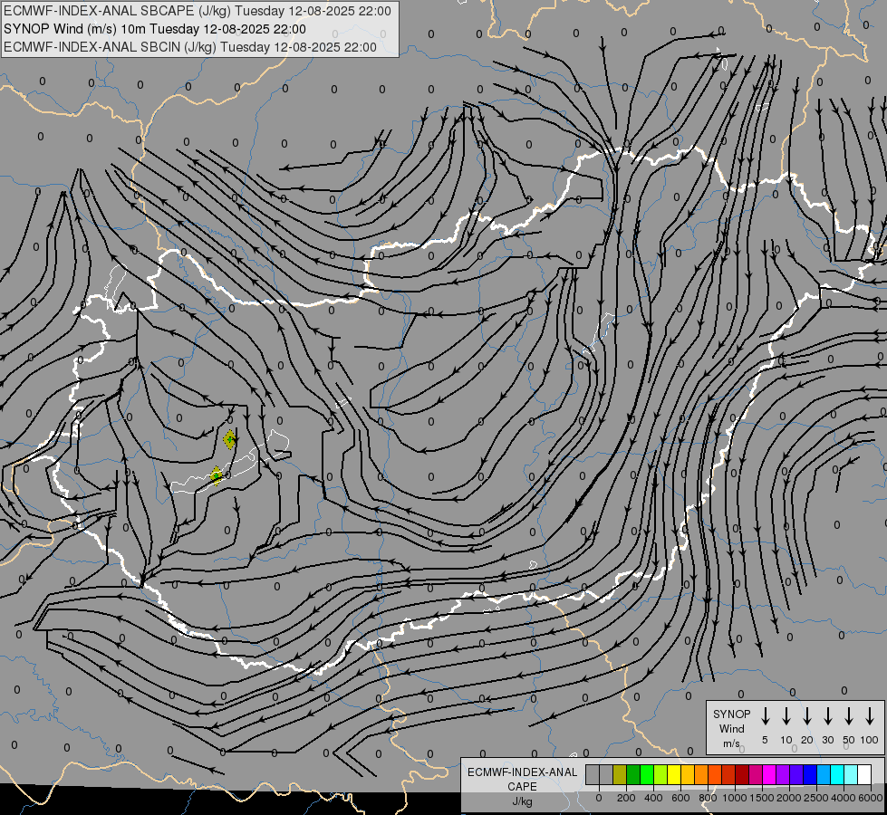
Task: Pick the white swatch at scale end
Action: click(x=863, y=774)
